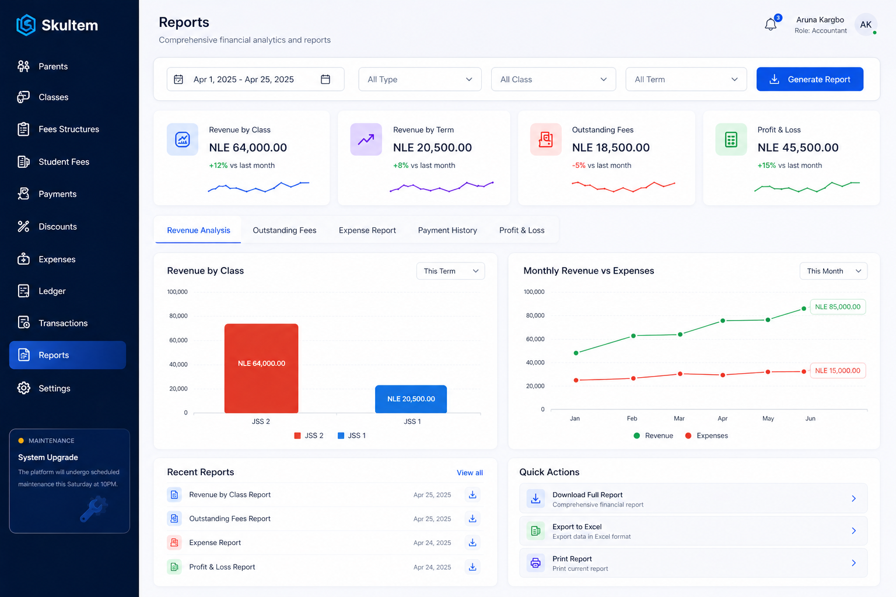The image size is (896, 597).
Task: Open the All Type dropdown
Action: (420, 79)
